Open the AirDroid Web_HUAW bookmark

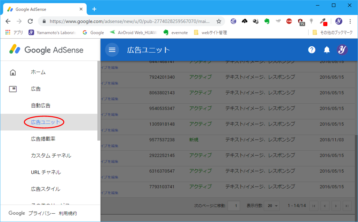click(x=133, y=32)
